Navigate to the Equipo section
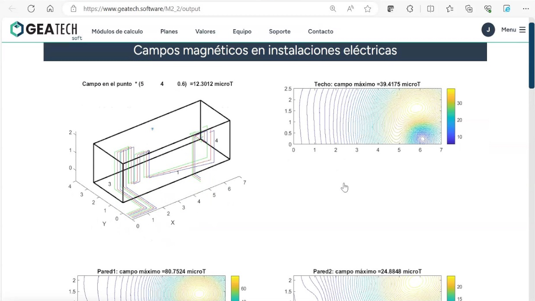Image resolution: width=535 pixels, height=301 pixels. pos(242,31)
